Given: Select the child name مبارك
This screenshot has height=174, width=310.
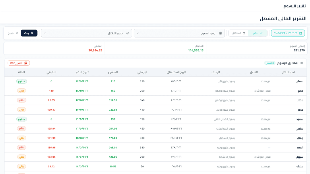Looking at the screenshot, I should pyautogui.click(x=300, y=167).
